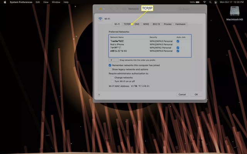The image size is (247, 154).
Task: Switch to the Wi-Fi tab
Action: tap(117, 24)
